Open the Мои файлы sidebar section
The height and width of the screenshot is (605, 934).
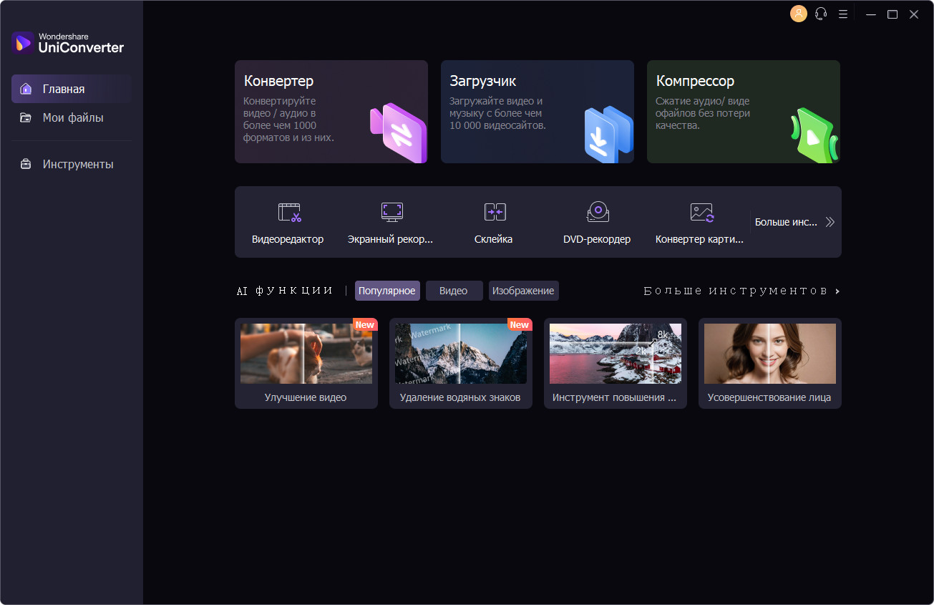72,117
